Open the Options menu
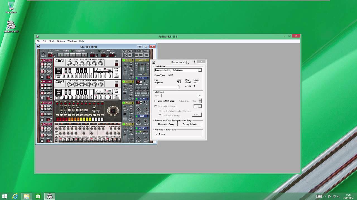Viewport: 357px width, 200px height. (x=61, y=41)
